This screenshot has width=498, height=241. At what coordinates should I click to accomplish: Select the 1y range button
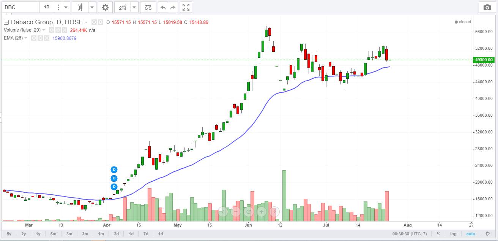pyautogui.click(x=38, y=234)
